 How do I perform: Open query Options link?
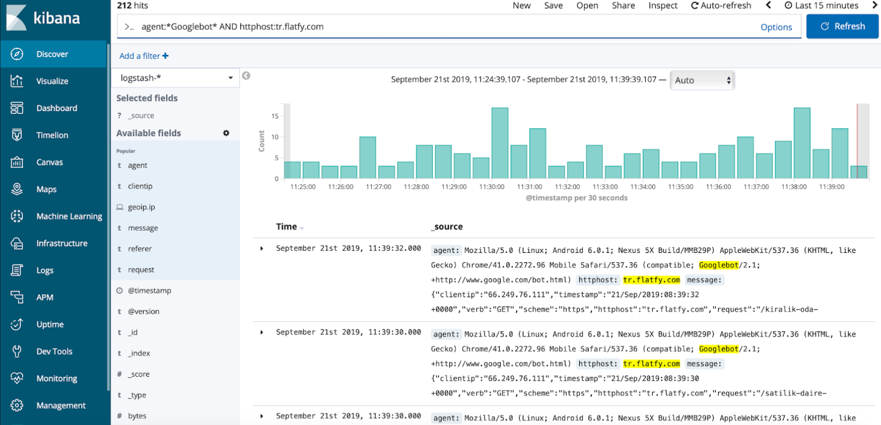coord(776,27)
